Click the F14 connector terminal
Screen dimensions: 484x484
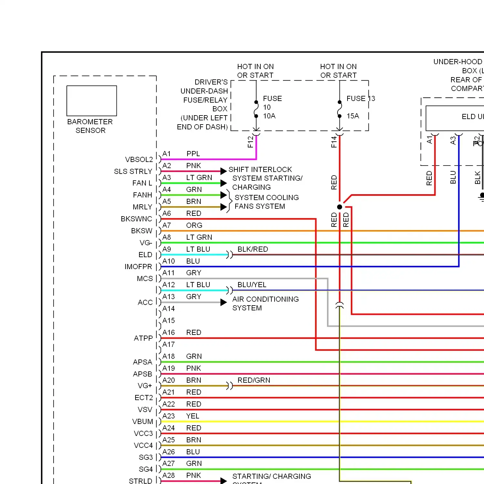(x=339, y=133)
